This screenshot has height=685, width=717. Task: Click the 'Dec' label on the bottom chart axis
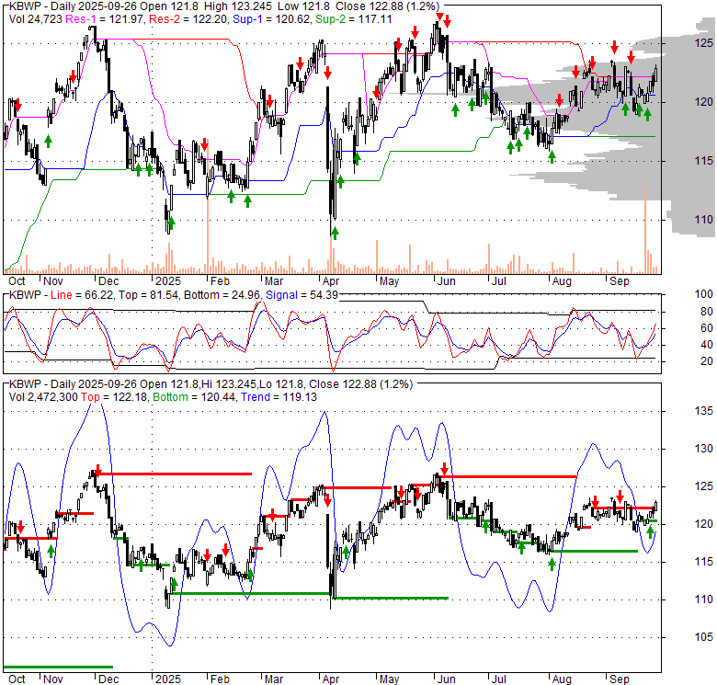pyautogui.click(x=108, y=679)
